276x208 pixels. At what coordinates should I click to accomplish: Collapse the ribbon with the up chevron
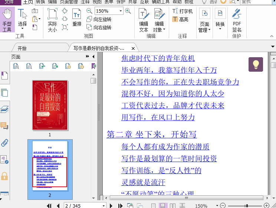(272, 36)
